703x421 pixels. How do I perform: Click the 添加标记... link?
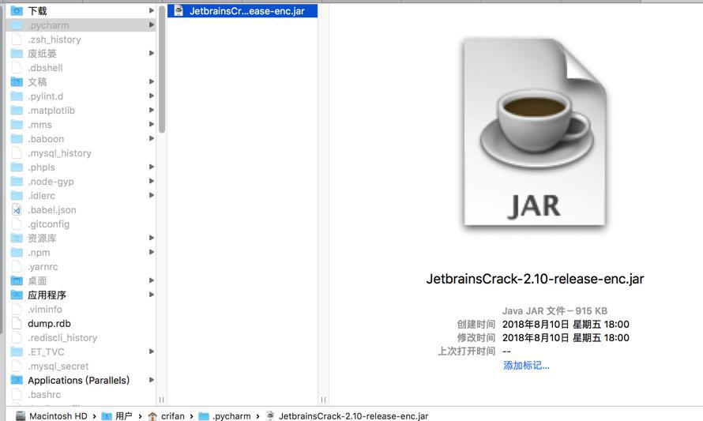tap(526, 366)
